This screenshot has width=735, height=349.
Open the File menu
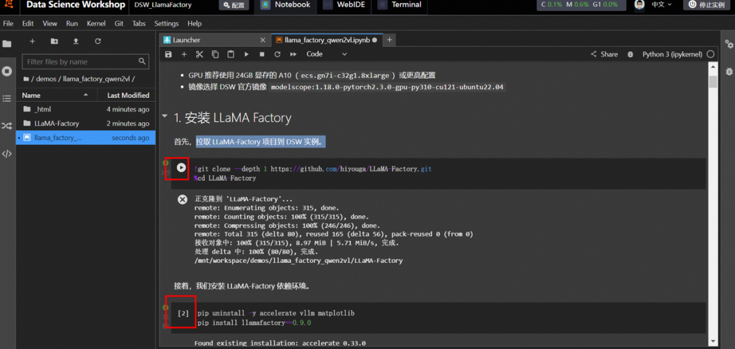[8, 23]
